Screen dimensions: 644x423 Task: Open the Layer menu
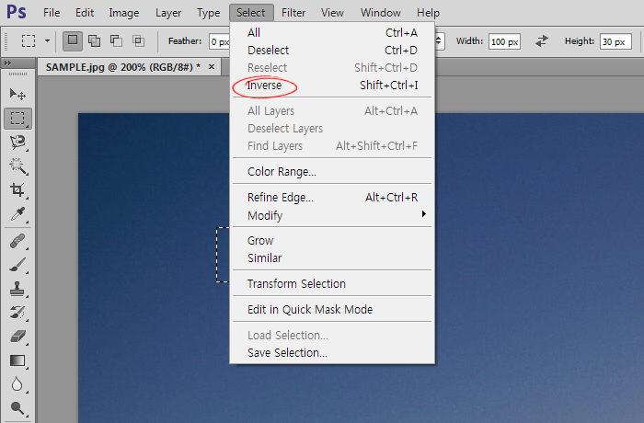coord(168,13)
